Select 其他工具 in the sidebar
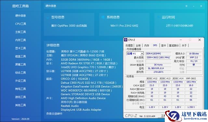 pyautogui.click(x=20, y=105)
